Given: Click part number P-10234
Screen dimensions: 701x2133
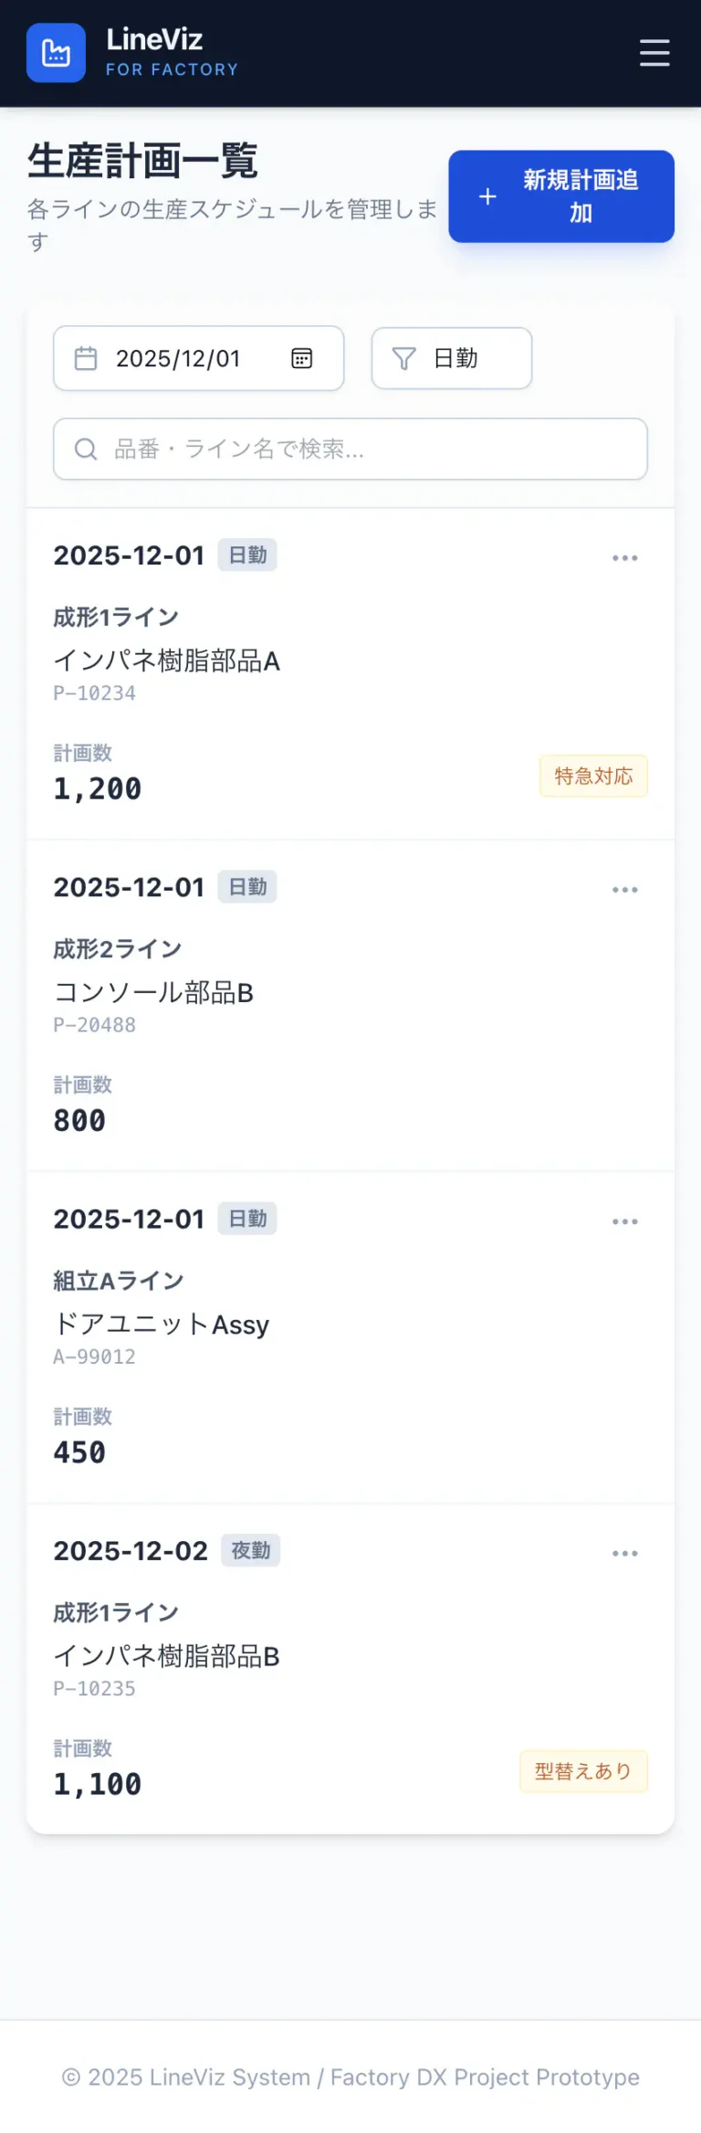Looking at the screenshot, I should pos(95,693).
